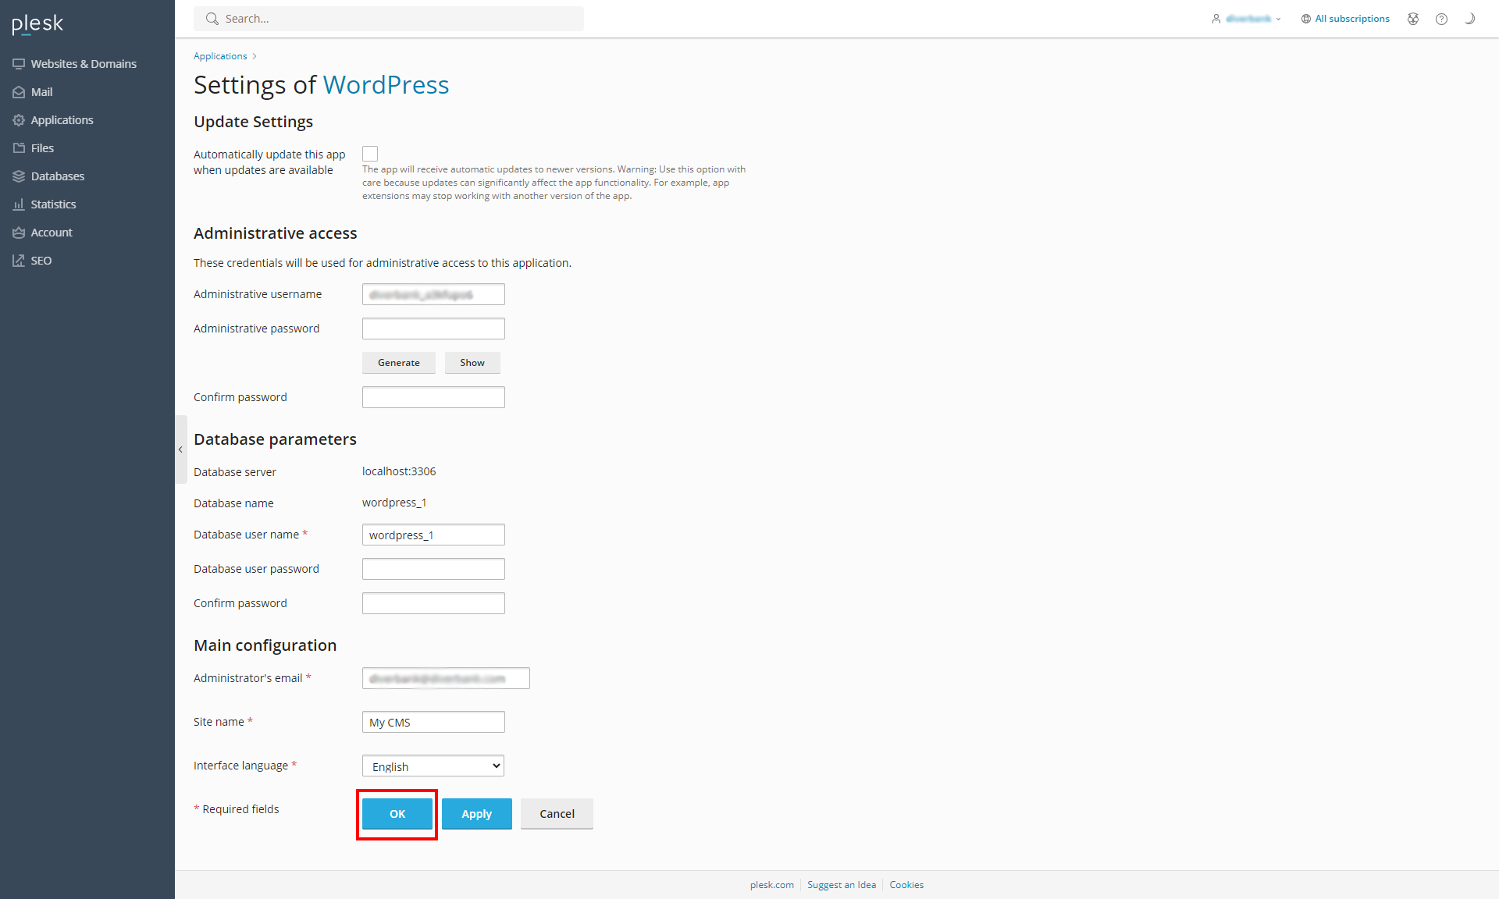Click Confirm password field under Administrative access

point(433,397)
